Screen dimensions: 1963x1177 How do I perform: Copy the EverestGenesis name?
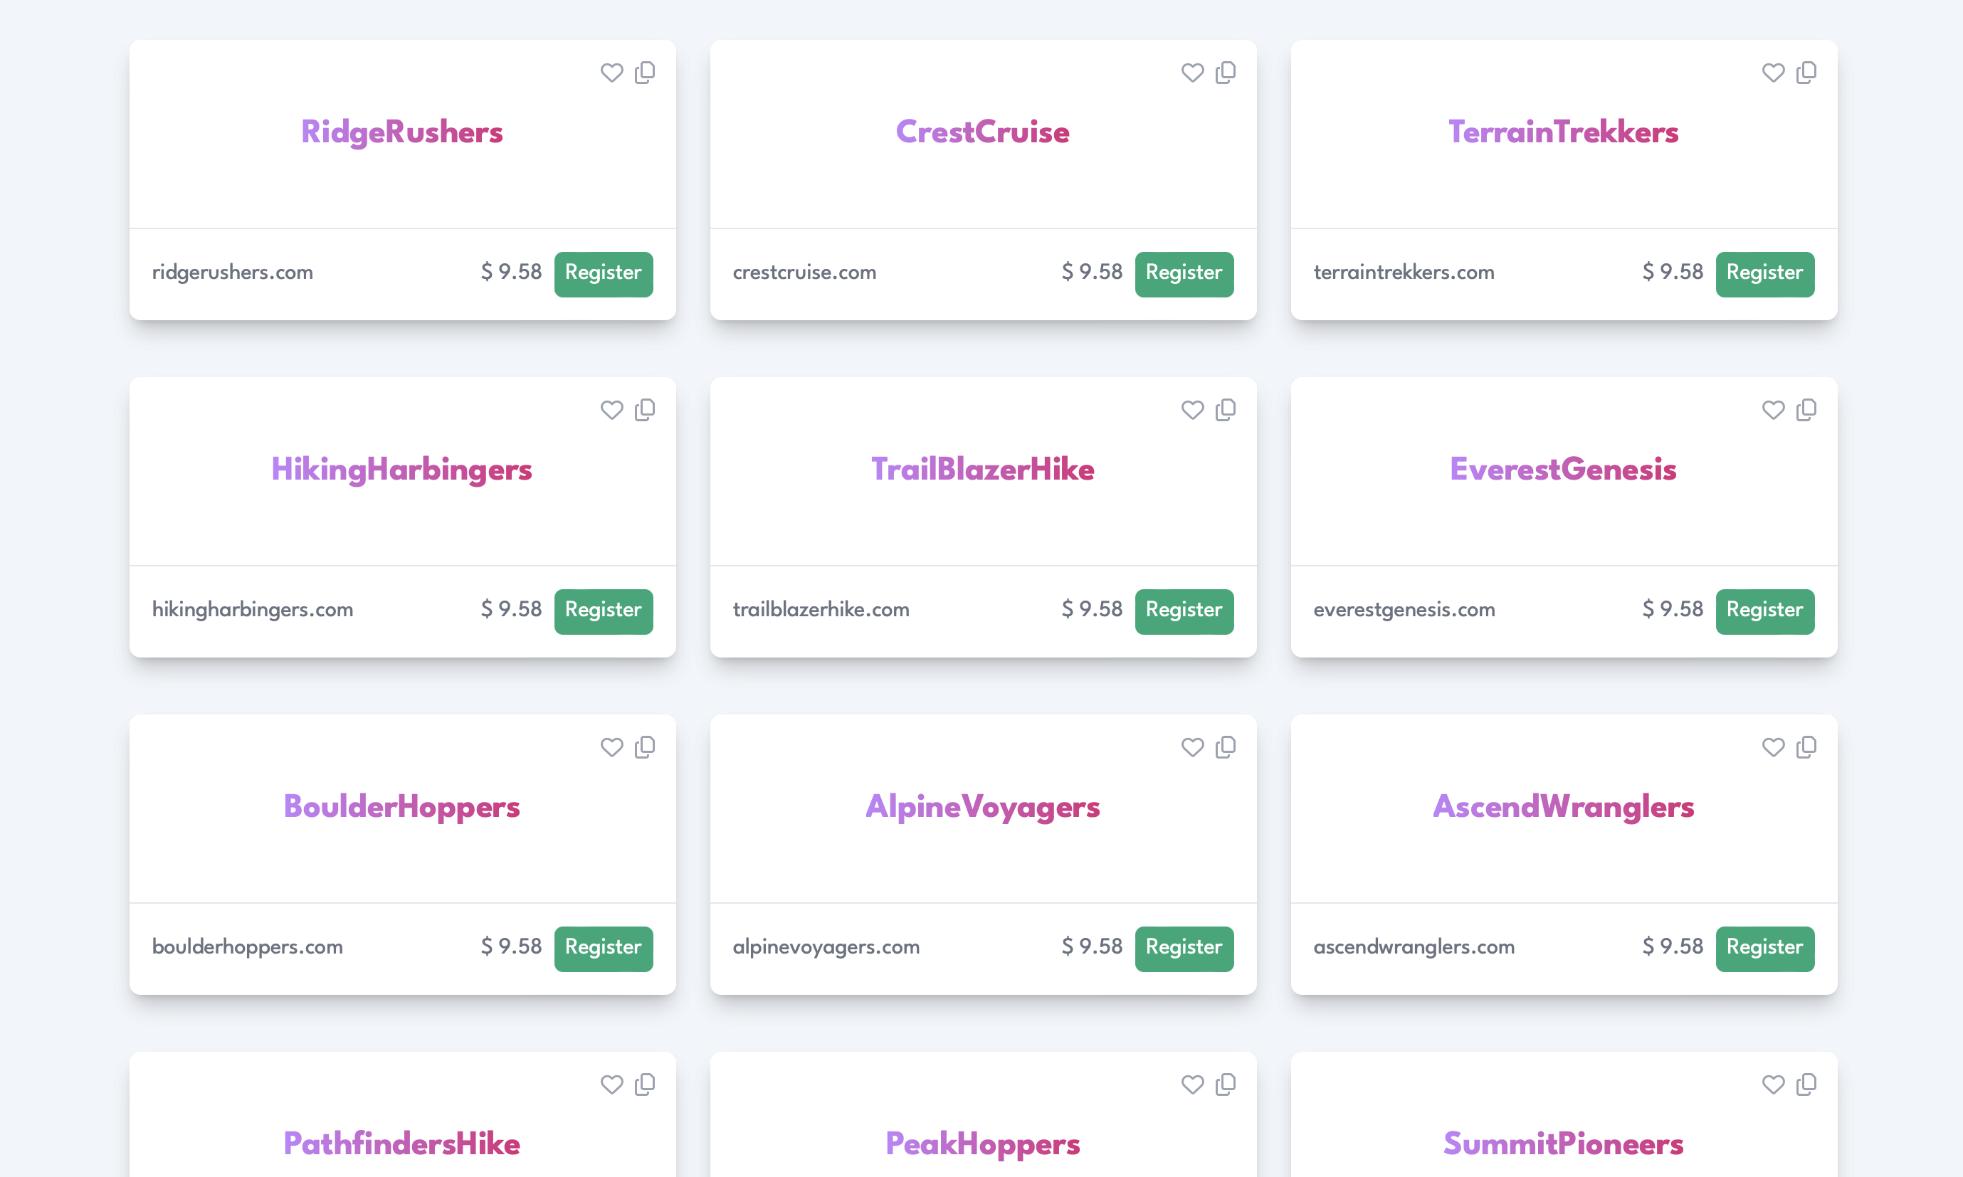click(1806, 410)
